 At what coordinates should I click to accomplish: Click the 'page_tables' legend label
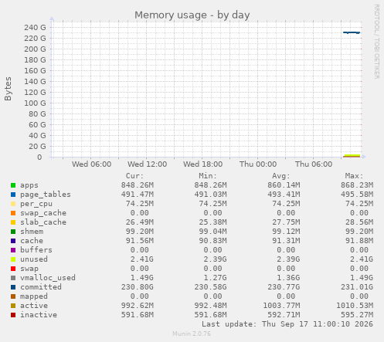(46, 195)
